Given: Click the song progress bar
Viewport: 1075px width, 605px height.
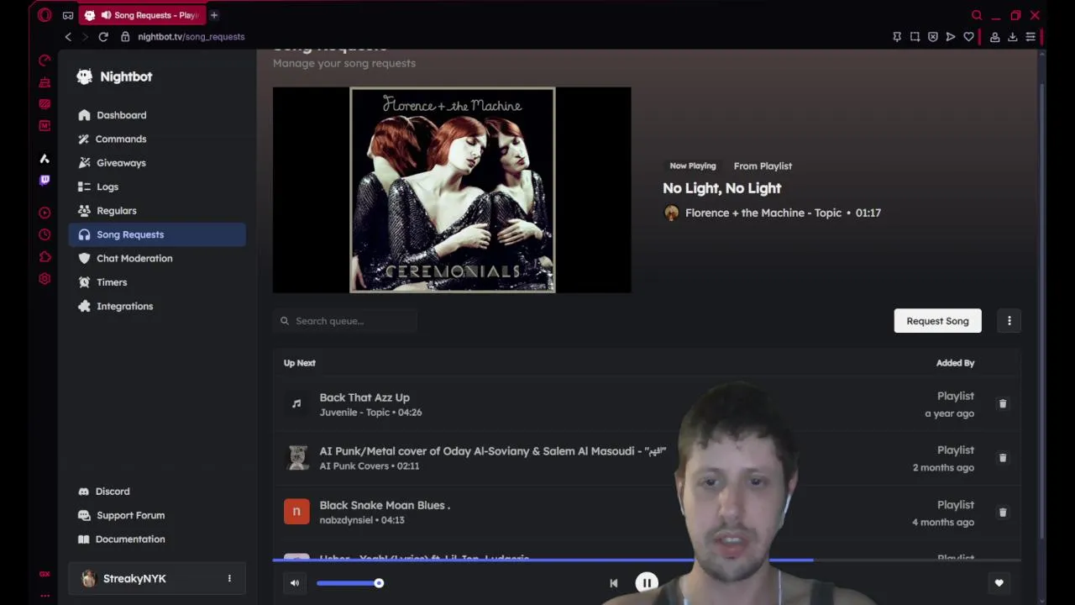Looking at the screenshot, I should click(647, 560).
